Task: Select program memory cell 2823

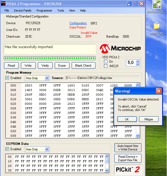Action: (x=71, y=104)
